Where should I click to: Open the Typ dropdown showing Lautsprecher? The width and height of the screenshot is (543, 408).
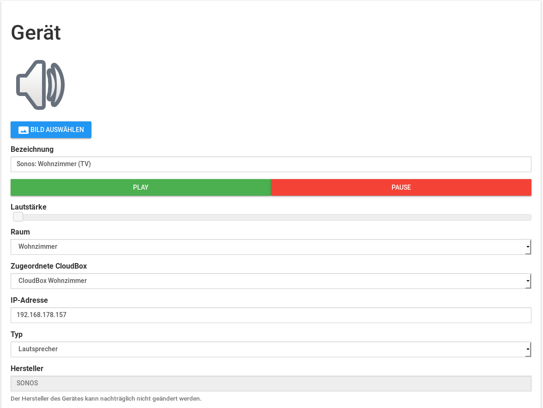coord(268,349)
